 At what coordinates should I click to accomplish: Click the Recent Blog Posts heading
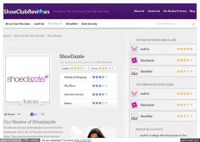(x=149, y=129)
